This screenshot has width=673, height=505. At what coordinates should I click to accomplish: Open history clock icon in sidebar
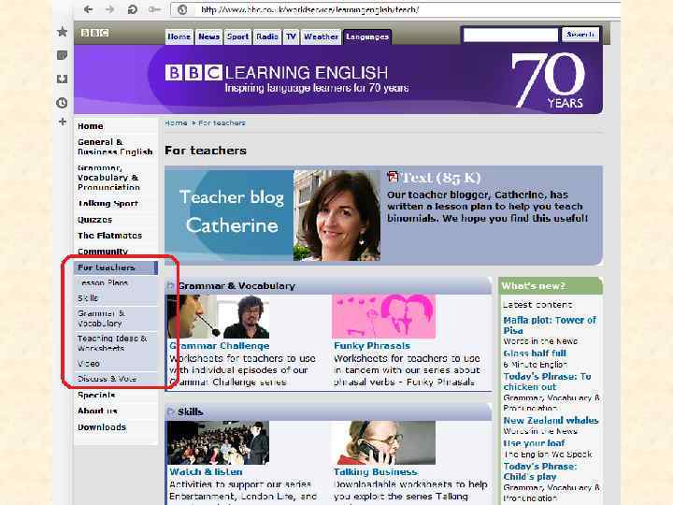pos(63,103)
